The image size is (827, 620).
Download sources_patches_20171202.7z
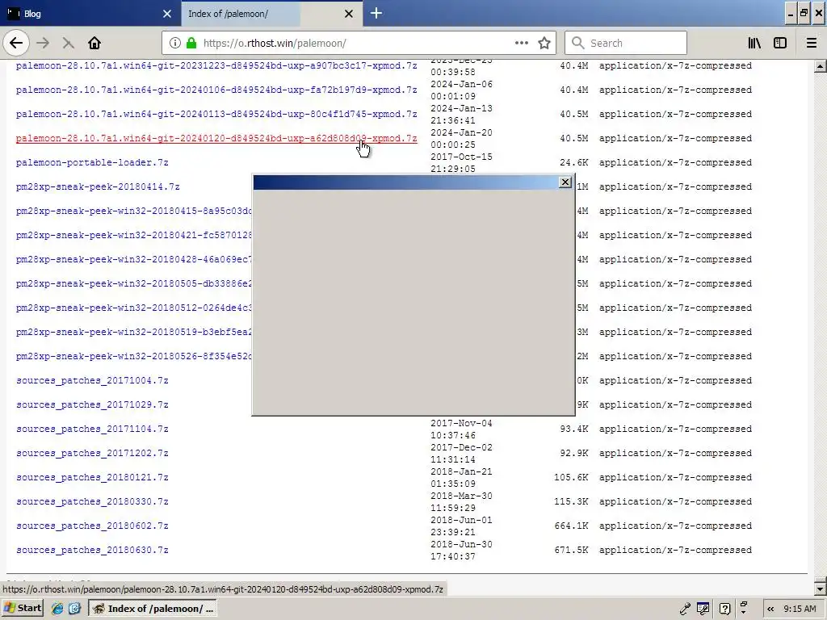pos(92,454)
